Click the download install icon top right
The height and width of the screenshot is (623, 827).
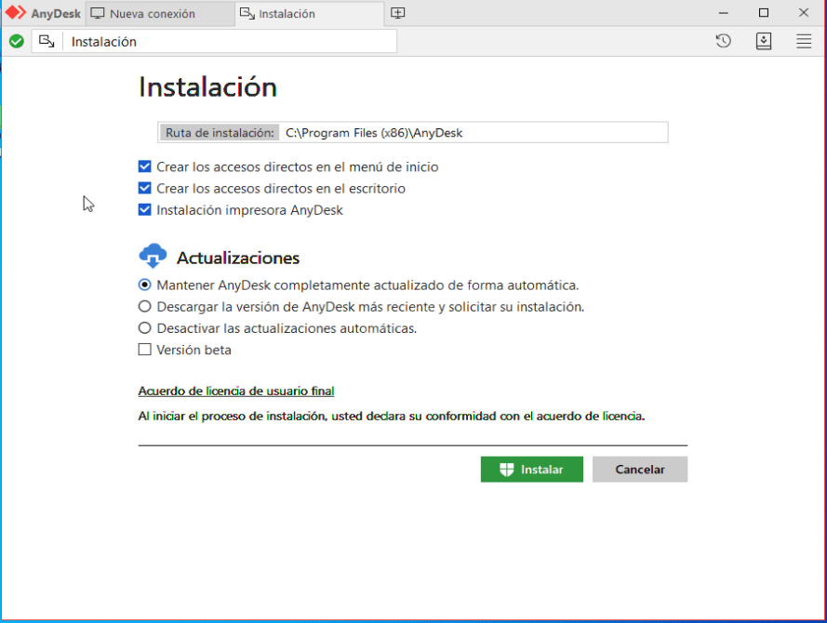[764, 41]
